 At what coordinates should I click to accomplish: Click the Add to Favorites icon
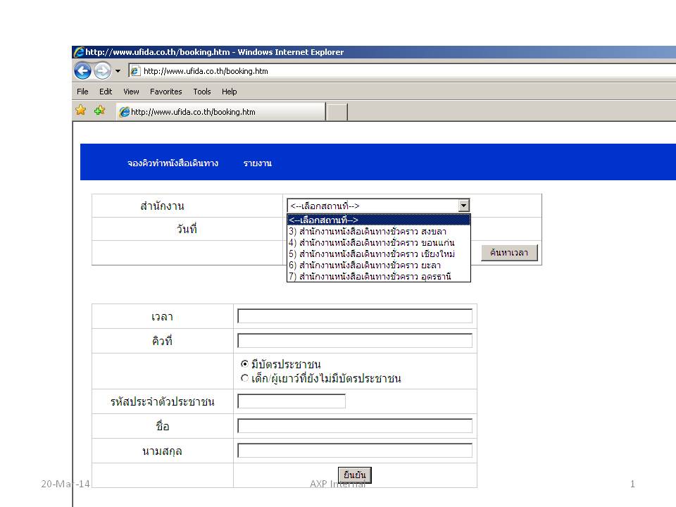point(99,111)
